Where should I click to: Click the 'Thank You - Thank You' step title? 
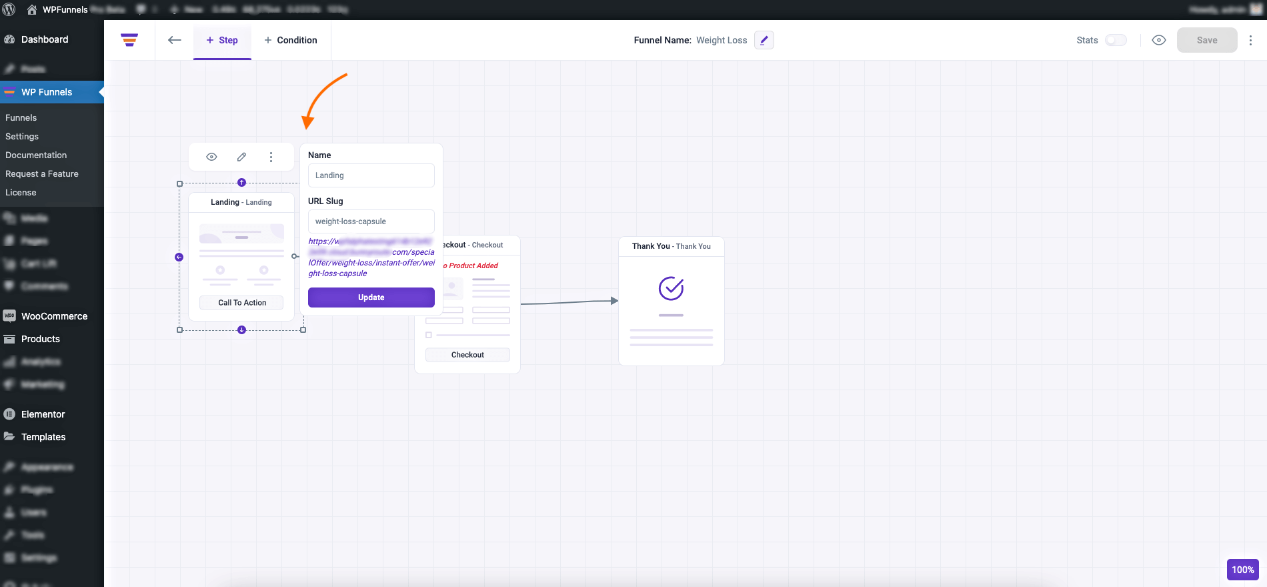coord(672,246)
